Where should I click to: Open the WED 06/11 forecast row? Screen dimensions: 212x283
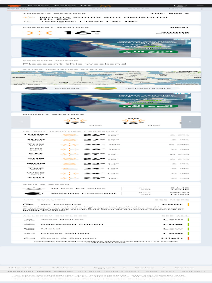click(x=106, y=140)
